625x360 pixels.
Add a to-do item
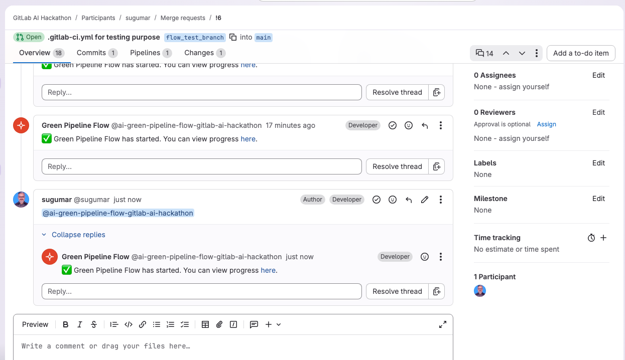581,53
